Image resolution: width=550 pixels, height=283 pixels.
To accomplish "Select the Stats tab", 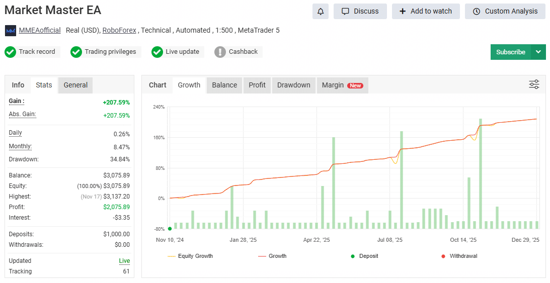I will [x=44, y=85].
